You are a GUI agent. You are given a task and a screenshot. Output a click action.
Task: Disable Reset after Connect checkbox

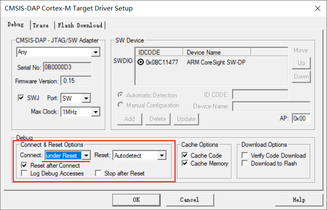[24, 166]
